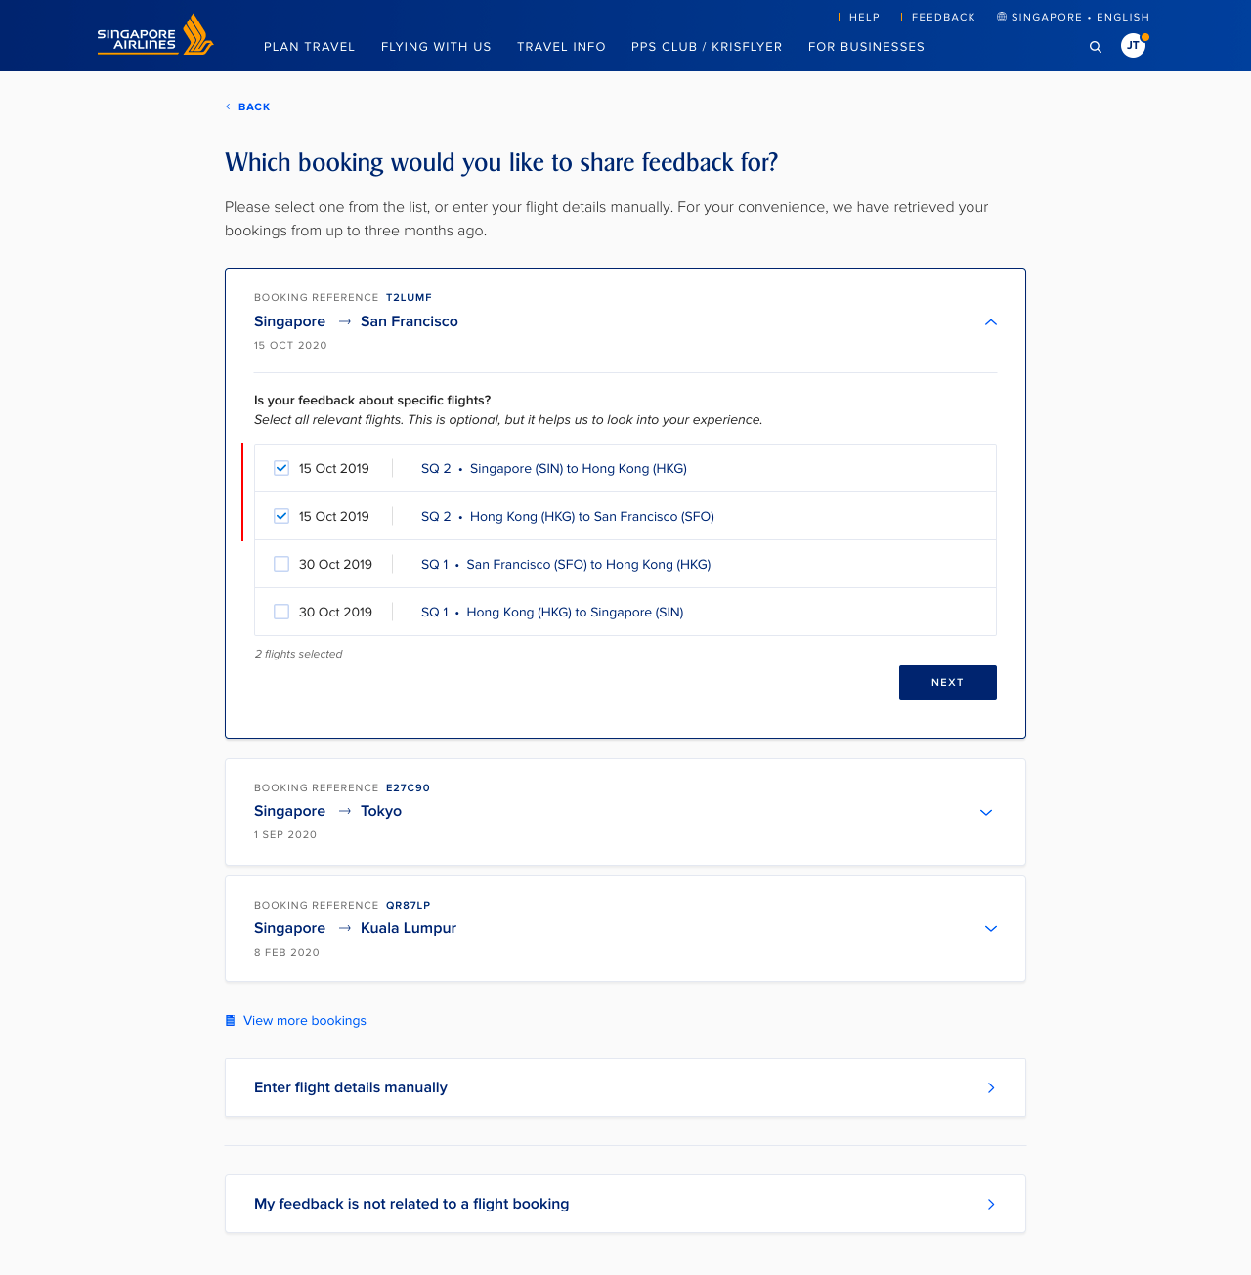The width and height of the screenshot is (1251, 1275).
Task: Click SQ 1 San Francisco (SFO) to Hong Kong (HKG) text
Action: coord(566,565)
